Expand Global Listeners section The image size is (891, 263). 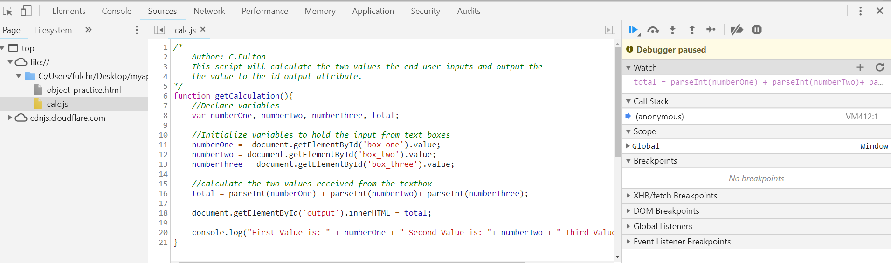629,226
